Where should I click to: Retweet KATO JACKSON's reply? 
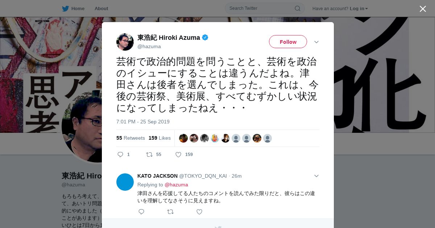click(x=170, y=212)
